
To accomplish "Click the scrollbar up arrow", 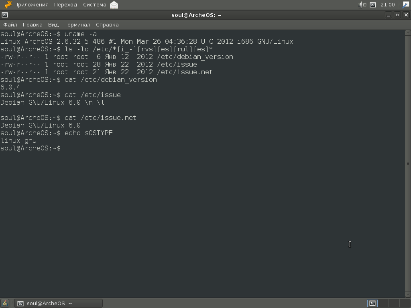I will [408, 33].
